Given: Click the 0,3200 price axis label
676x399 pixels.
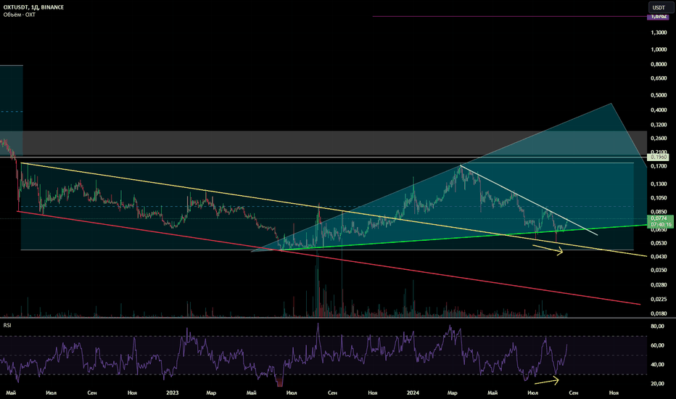Looking at the screenshot, I should coord(659,125).
